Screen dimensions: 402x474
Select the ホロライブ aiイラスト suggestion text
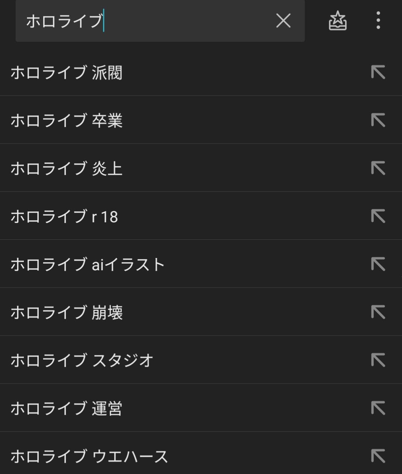point(88,265)
